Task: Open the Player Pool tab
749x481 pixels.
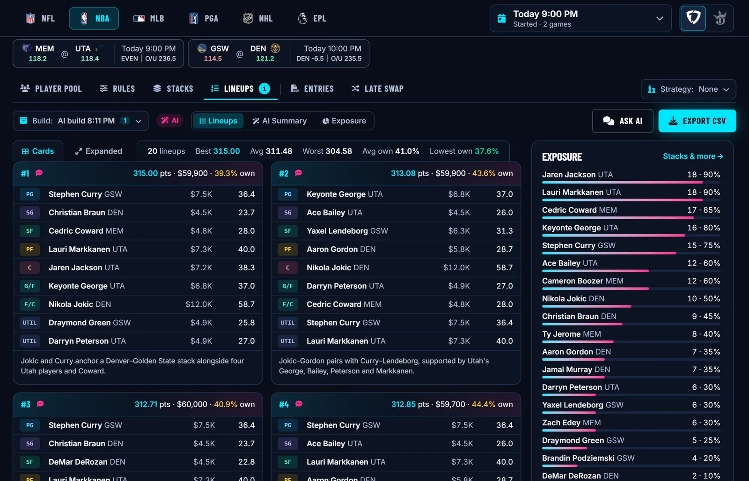Action: (51, 89)
